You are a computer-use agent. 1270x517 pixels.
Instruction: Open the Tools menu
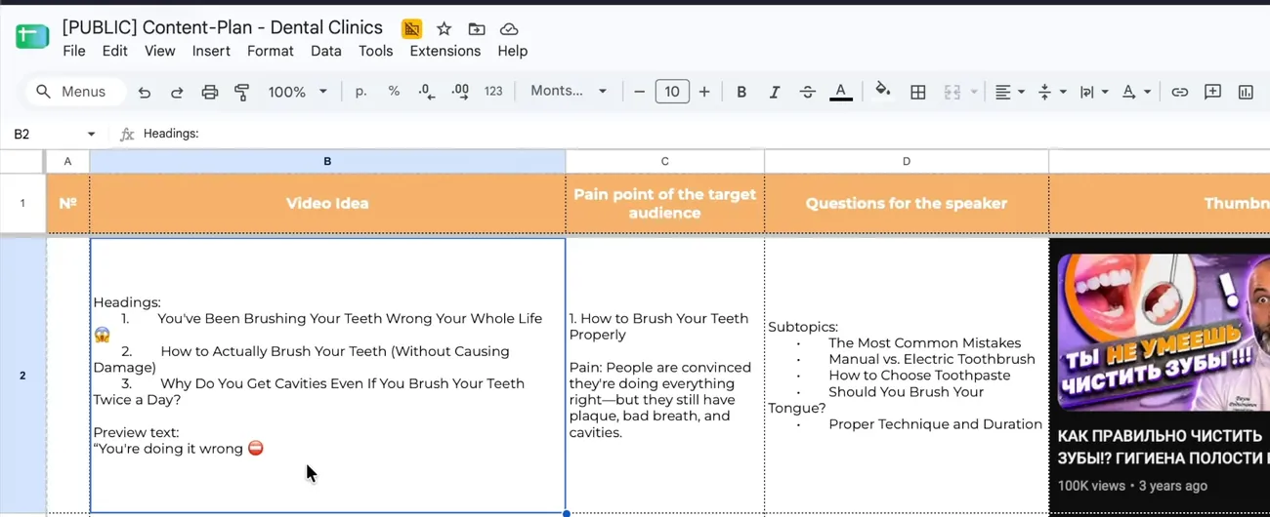point(376,51)
